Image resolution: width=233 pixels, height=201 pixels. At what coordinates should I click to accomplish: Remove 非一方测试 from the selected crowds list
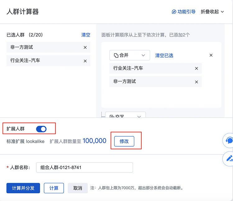(85, 48)
